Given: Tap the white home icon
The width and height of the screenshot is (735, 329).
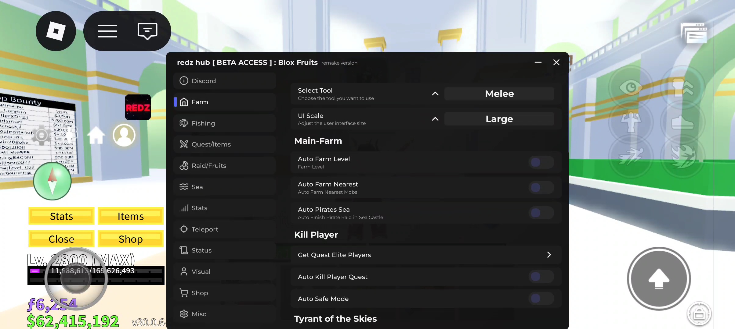Looking at the screenshot, I should tap(96, 135).
